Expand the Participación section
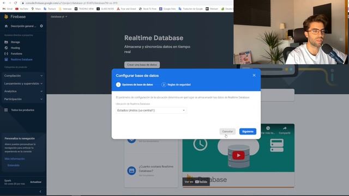Viewport: 349px width, 196px height. point(23,99)
